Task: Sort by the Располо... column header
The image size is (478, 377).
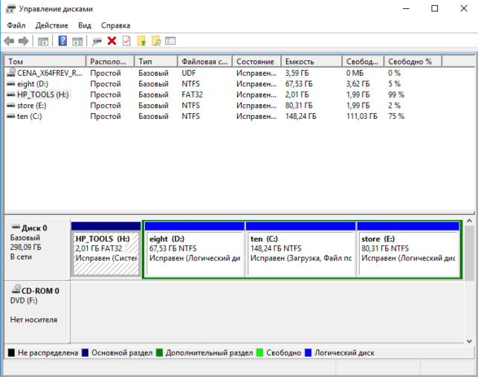Action: [110, 62]
